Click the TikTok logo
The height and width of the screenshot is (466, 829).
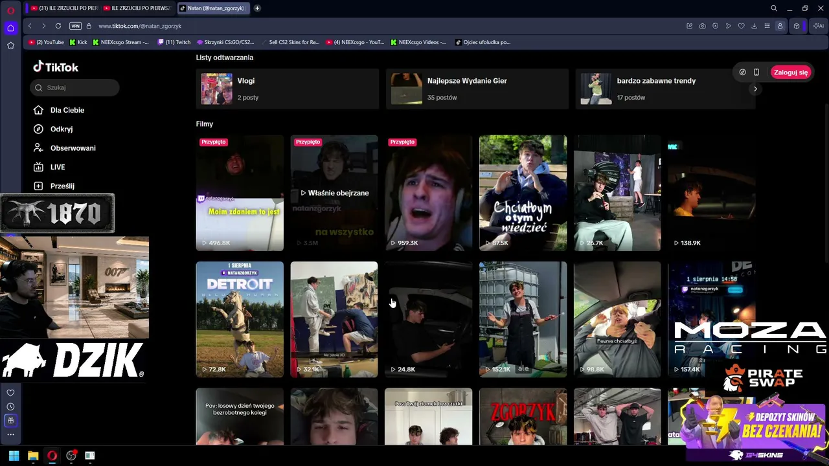pyautogui.click(x=56, y=67)
